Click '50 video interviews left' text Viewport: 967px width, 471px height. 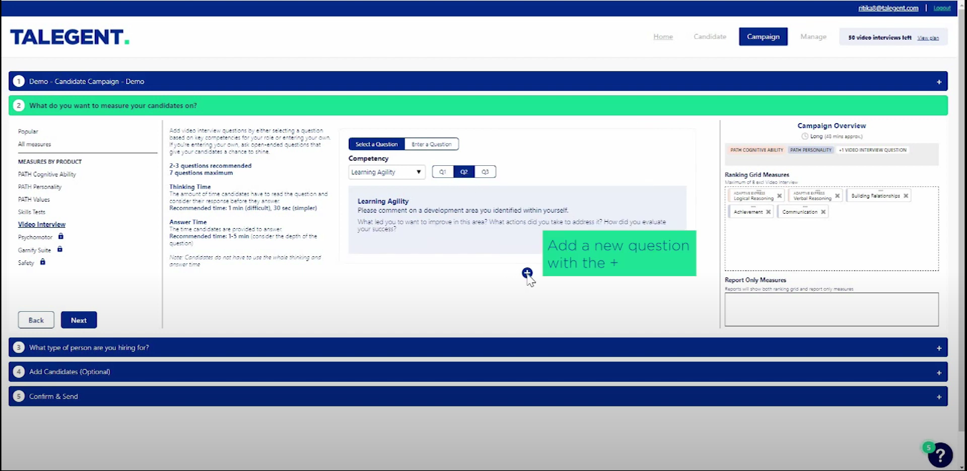tap(880, 38)
